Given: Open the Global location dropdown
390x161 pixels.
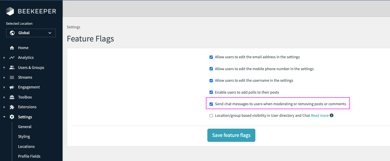Looking at the screenshot, I should [x=31, y=33].
